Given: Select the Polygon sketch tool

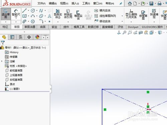Looking at the screenshot, I should (33, 21).
